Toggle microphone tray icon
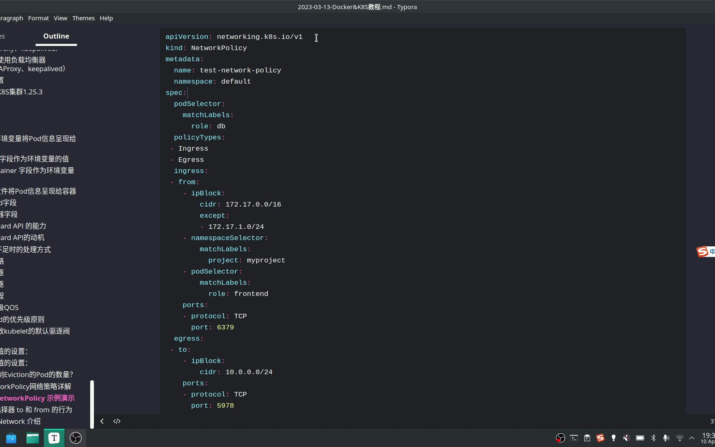This screenshot has width=715, height=447. tap(666, 438)
